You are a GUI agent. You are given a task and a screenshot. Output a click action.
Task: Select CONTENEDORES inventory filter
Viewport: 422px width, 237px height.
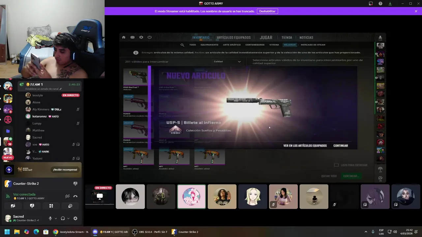(x=255, y=45)
